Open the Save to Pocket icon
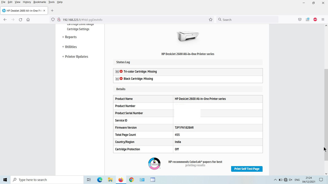 300,20
